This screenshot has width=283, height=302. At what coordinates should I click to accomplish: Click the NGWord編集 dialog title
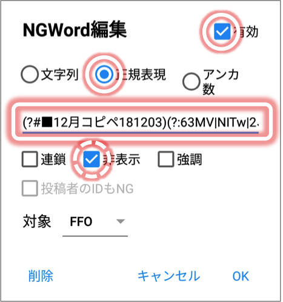coord(75,30)
